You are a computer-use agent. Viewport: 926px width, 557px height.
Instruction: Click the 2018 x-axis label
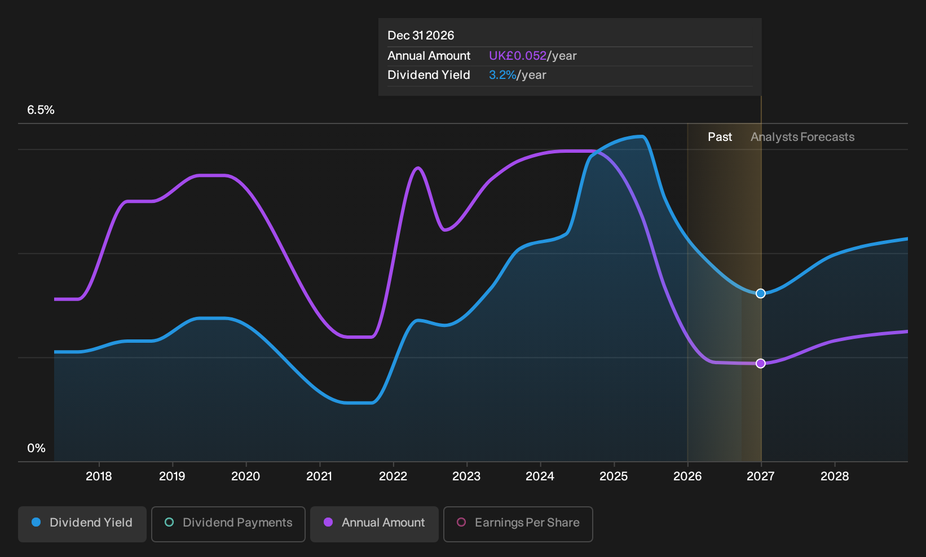99,476
